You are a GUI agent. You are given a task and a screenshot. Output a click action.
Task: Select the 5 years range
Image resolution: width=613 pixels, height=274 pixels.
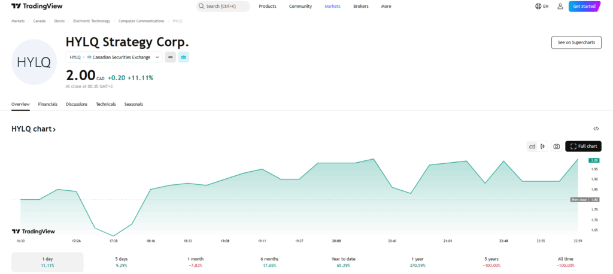pos(491,262)
